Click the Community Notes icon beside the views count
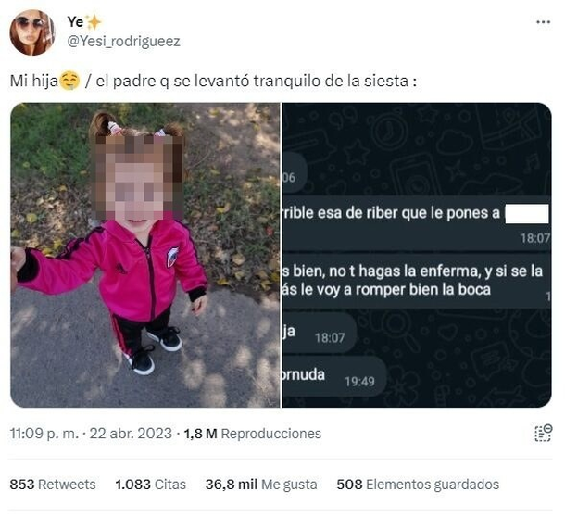Screen dimensions: 565x517 click(543, 433)
